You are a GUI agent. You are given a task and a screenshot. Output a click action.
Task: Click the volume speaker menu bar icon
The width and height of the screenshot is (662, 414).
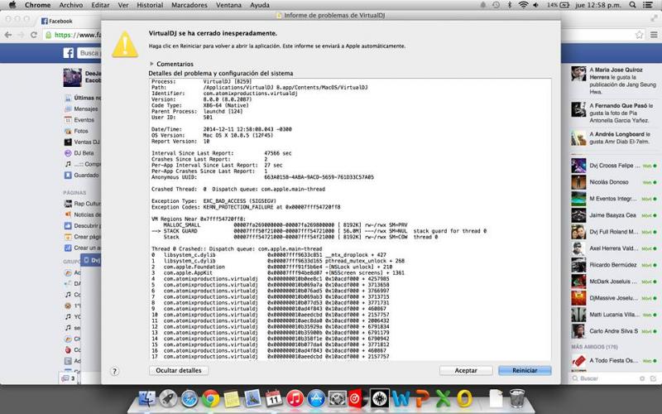536,5
